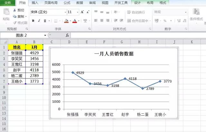Open font color dropdown arrow
The width and height of the screenshot is (206, 132).
(x=79, y=21)
